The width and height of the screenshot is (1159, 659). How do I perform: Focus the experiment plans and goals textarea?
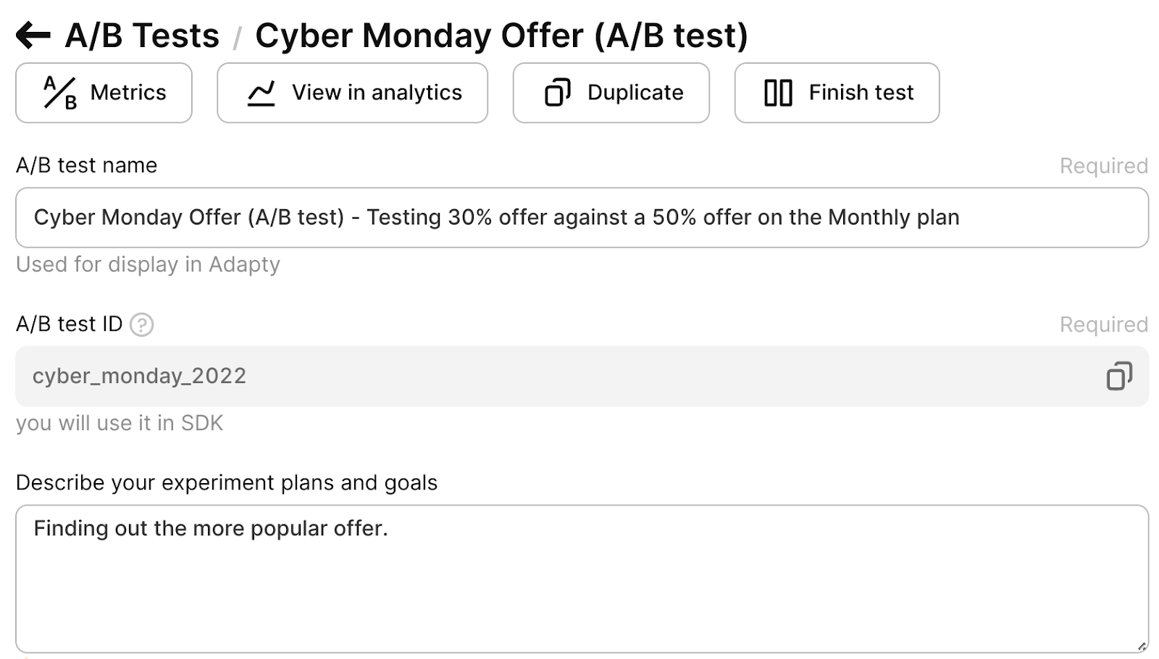click(x=582, y=579)
